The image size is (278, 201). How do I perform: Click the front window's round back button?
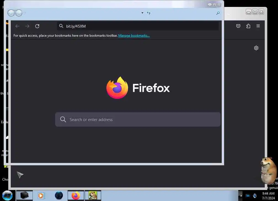tap(11, 13)
